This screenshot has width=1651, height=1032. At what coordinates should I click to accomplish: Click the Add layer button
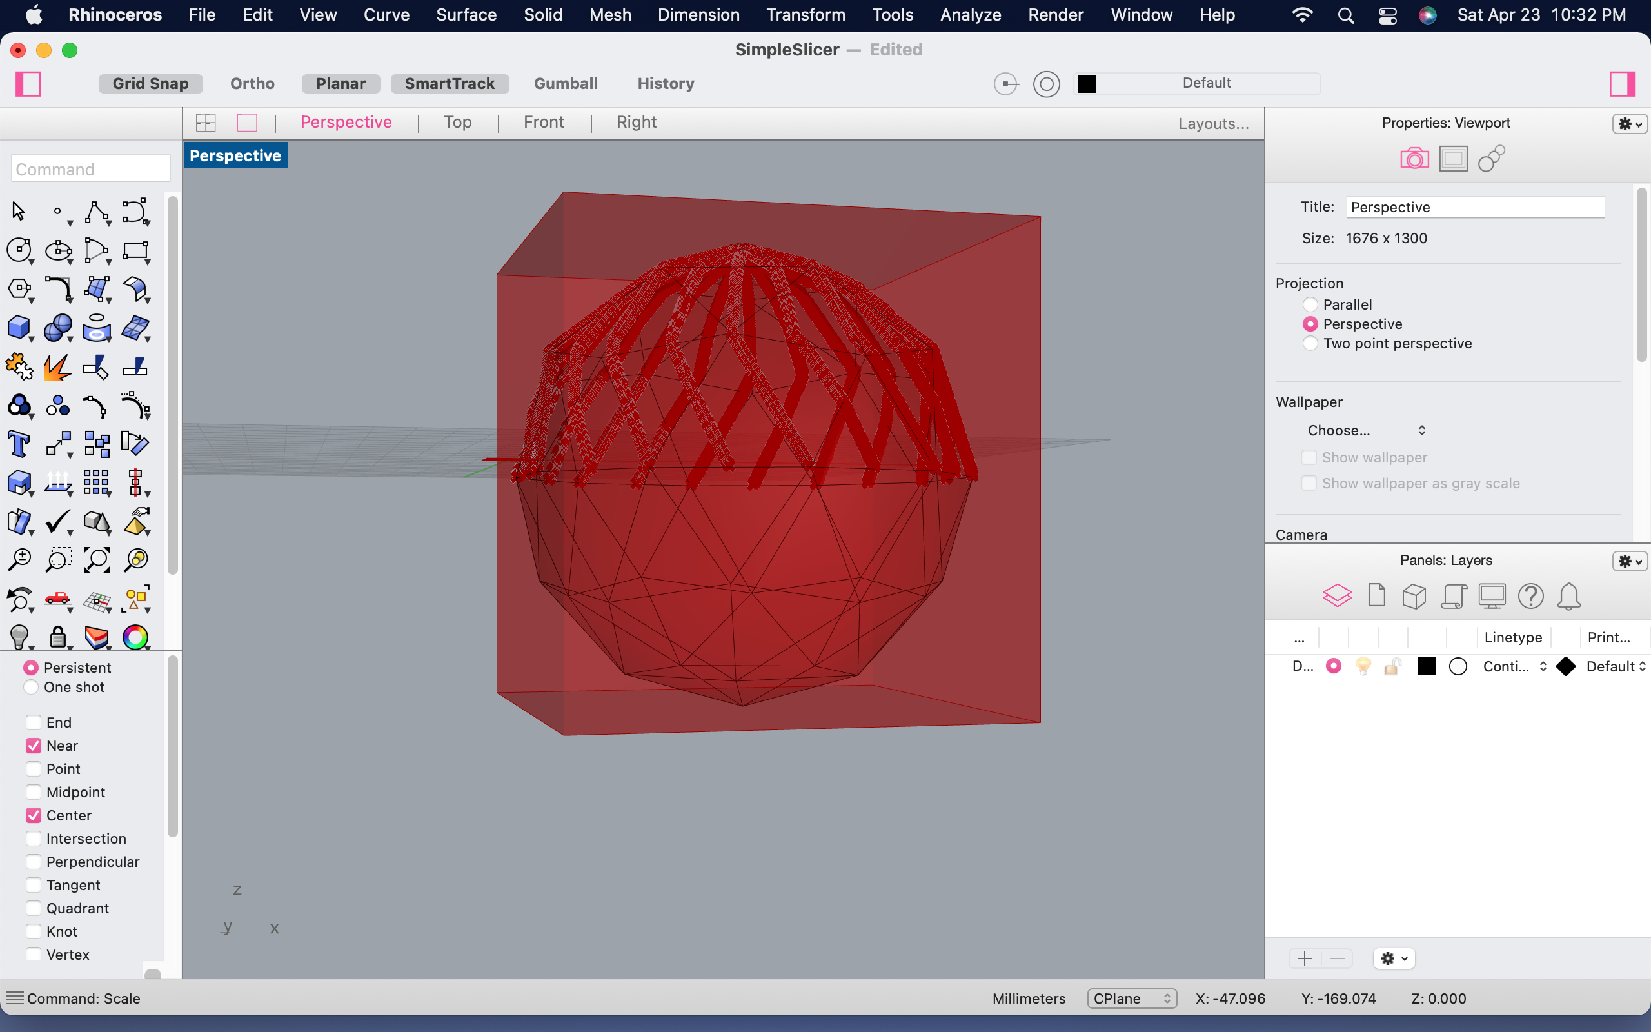click(x=1304, y=958)
